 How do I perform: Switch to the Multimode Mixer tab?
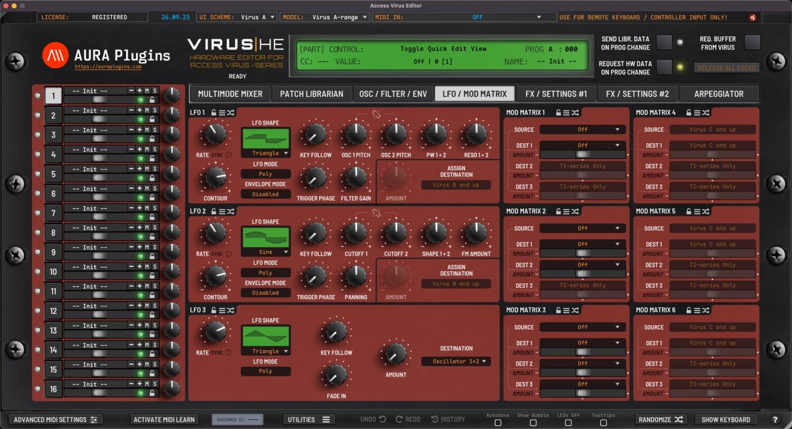point(230,94)
